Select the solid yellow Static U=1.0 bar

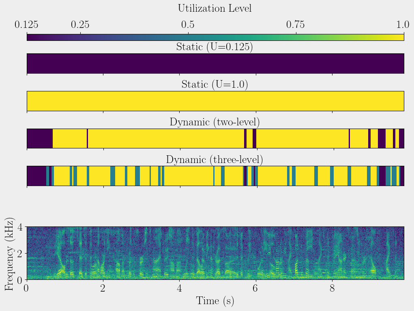pyautogui.click(x=215, y=101)
